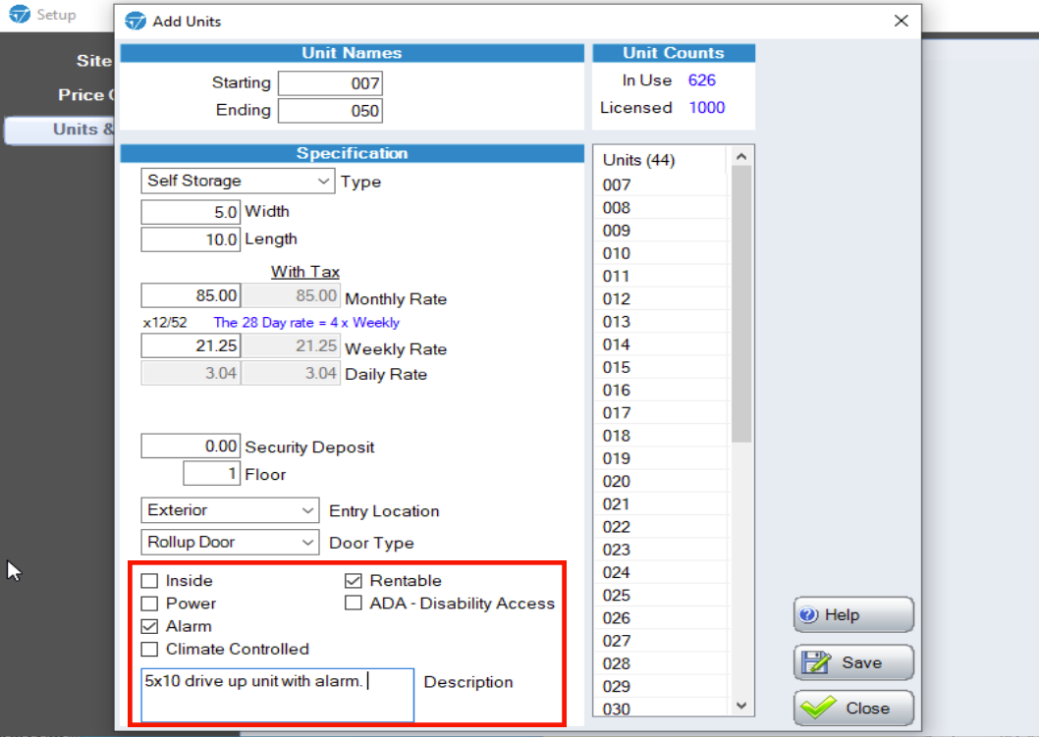1039x737 pixels.
Task: Select the Site tab in Setup window
Action: 94,61
